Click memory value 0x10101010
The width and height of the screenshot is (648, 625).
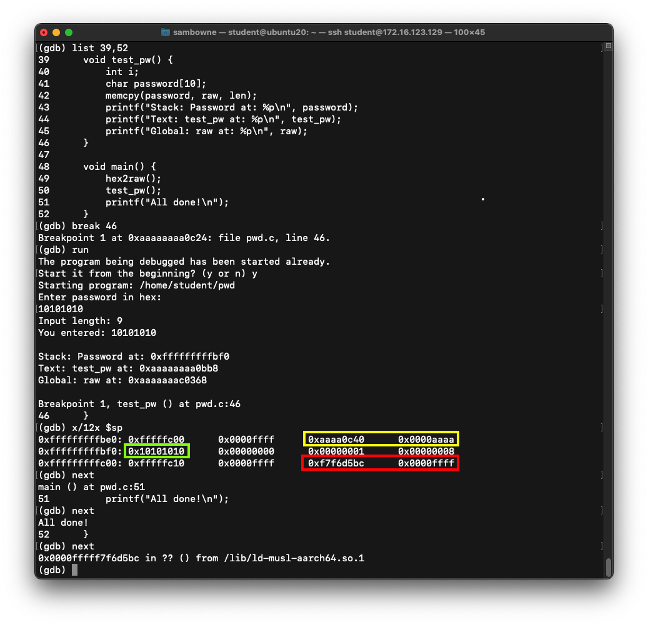coord(156,451)
